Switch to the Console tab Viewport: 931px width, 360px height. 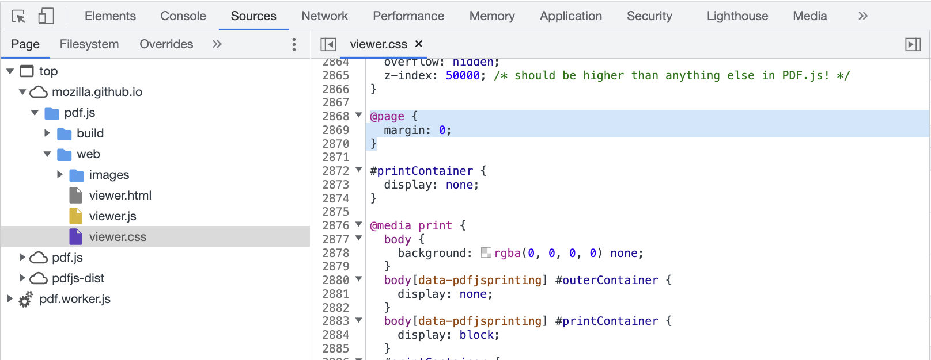click(183, 16)
